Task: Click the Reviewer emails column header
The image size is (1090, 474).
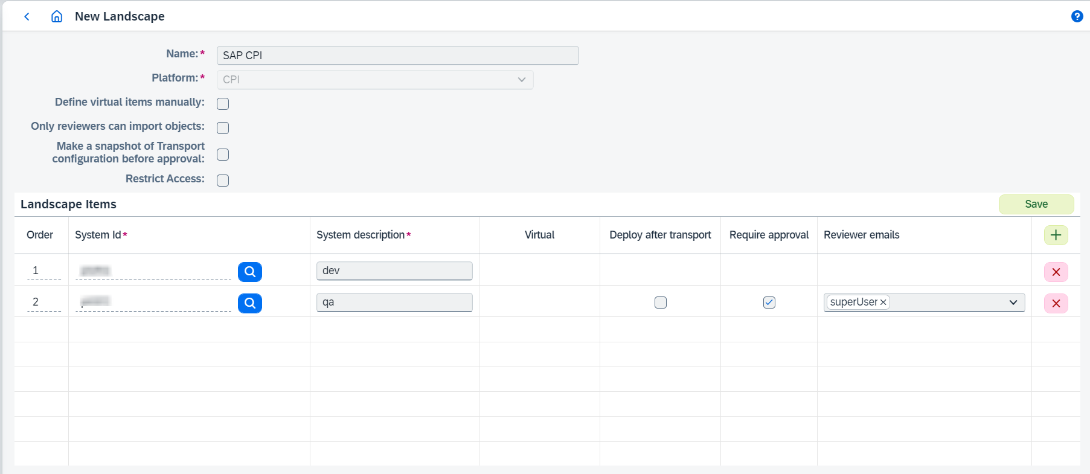Action: point(862,235)
